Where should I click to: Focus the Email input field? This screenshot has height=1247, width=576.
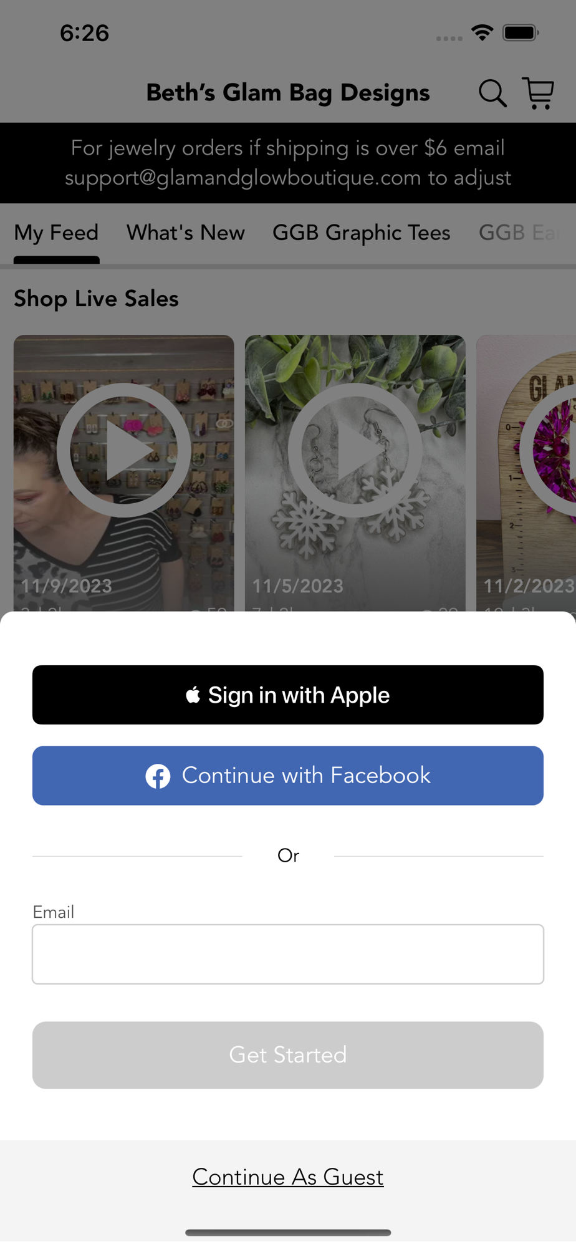click(288, 954)
